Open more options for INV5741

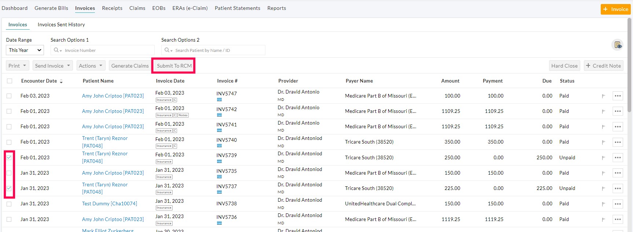618,127
